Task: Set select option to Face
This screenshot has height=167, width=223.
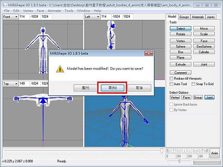Action: click(x=186, y=97)
